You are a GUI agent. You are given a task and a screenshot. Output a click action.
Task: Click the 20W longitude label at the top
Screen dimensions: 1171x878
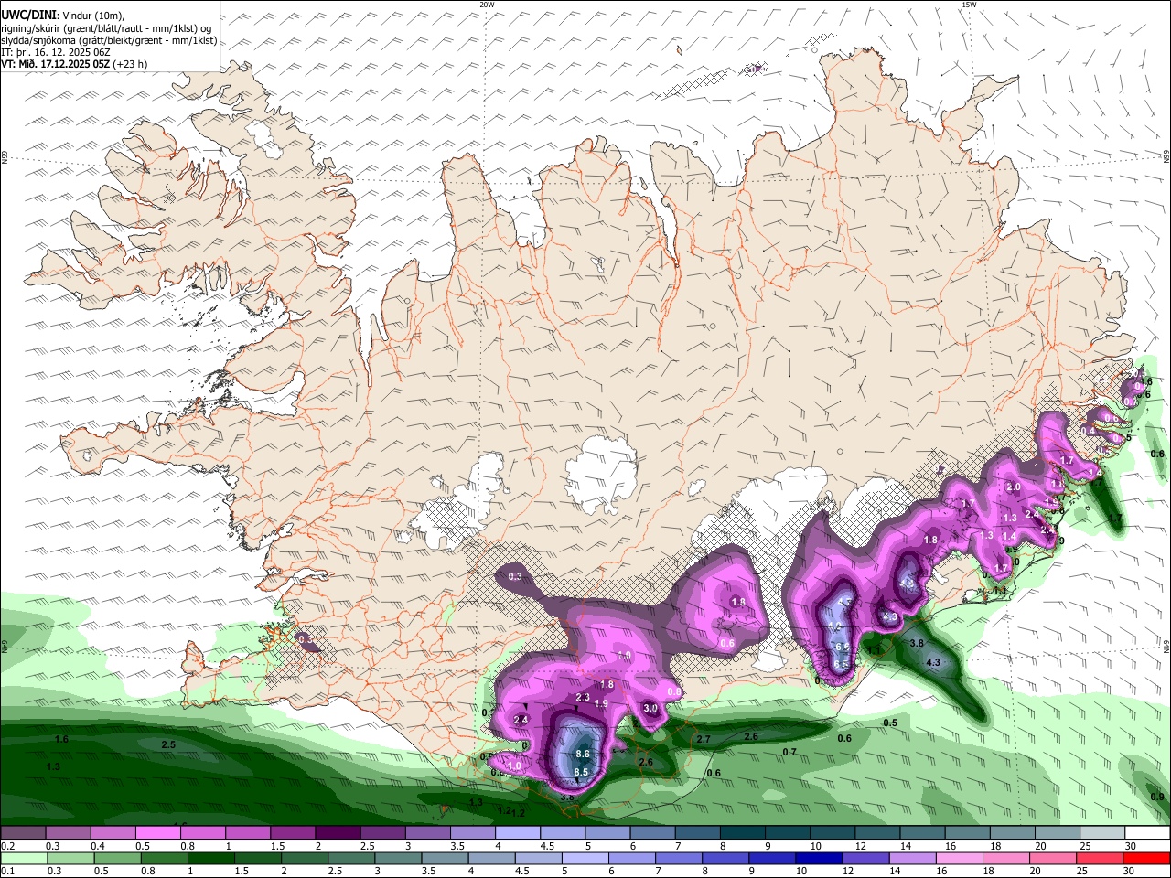coord(488,5)
